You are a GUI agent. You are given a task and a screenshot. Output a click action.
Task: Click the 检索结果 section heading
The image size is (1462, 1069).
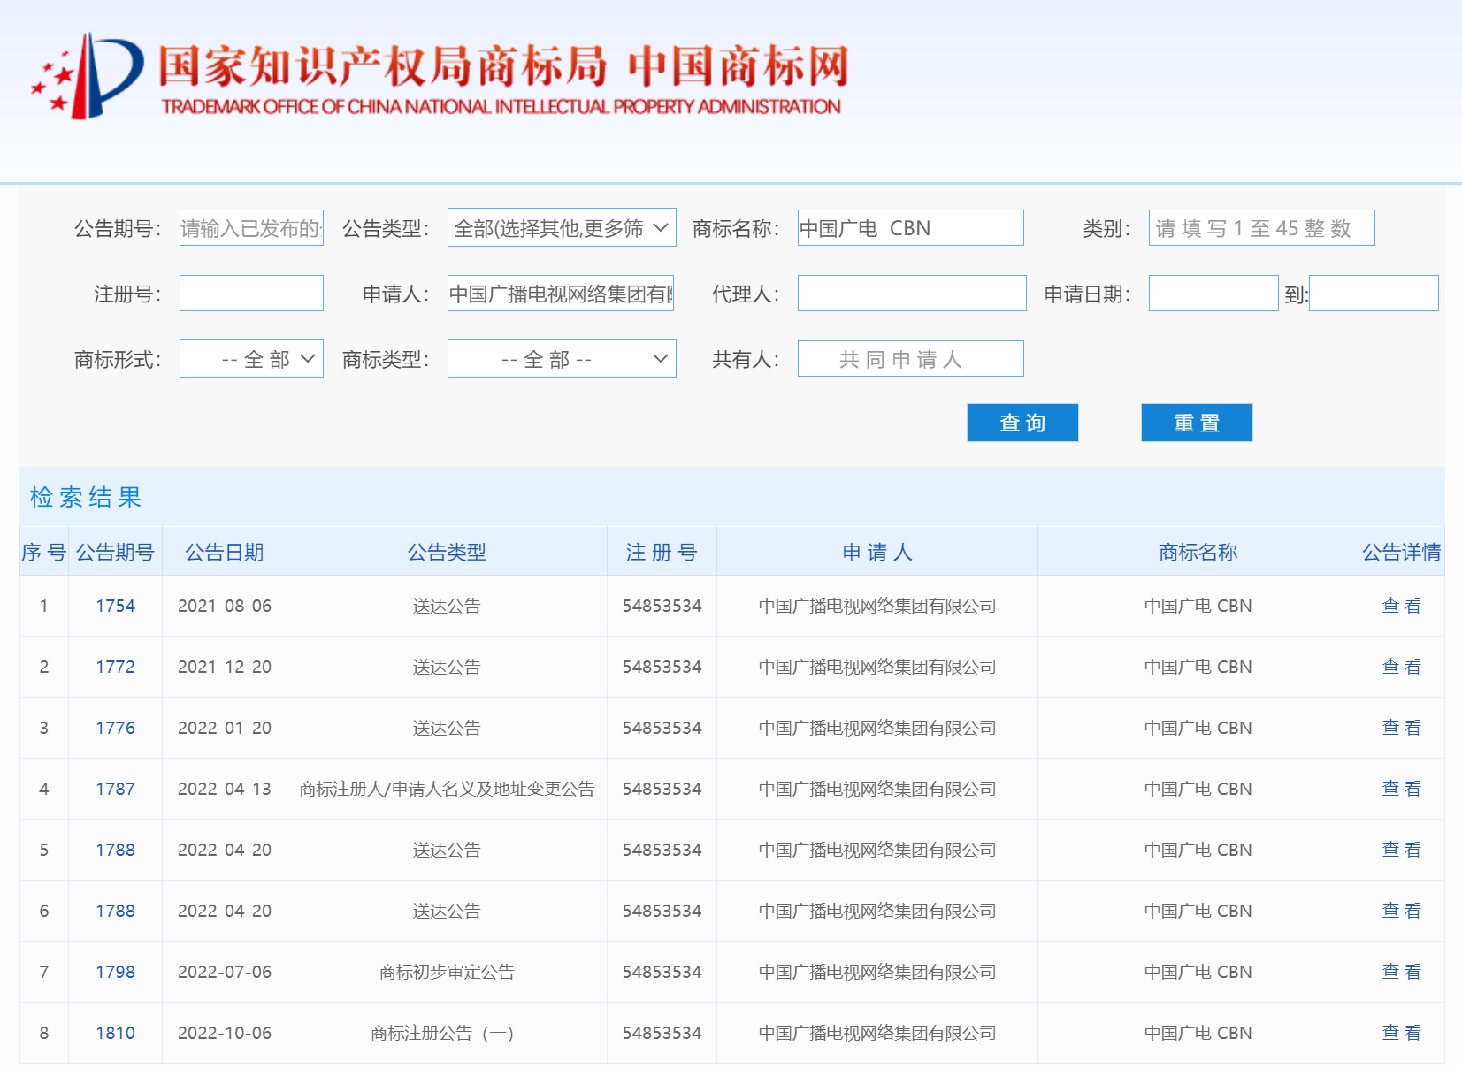86,497
